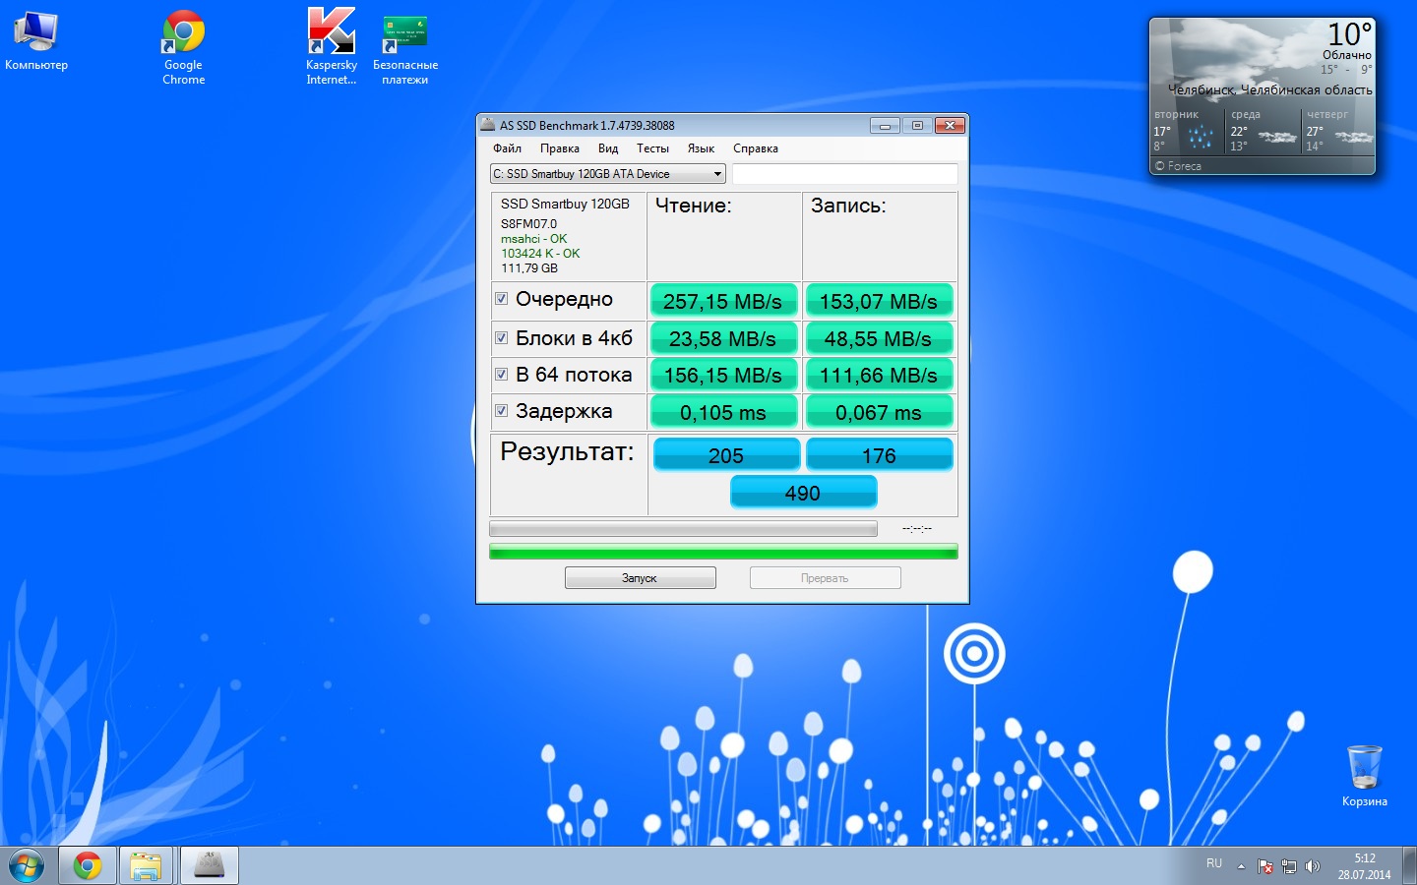Click the total score 490
The width and height of the screenshot is (1417, 885).
click(x=803, y=493)
